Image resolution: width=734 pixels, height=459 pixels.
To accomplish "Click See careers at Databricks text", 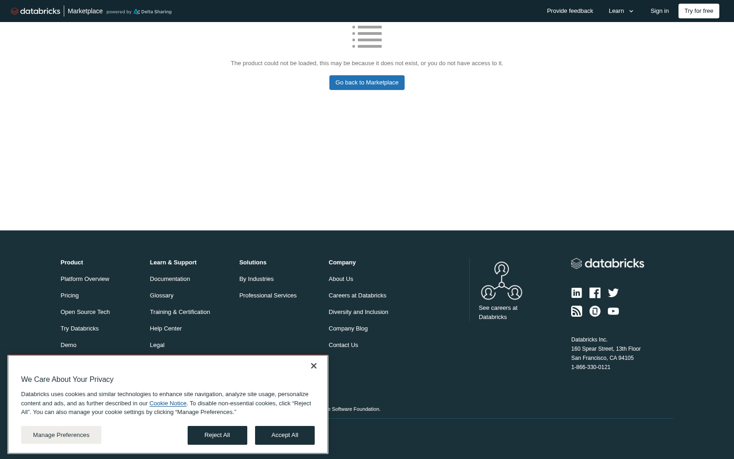I will (x=498, y=313).
